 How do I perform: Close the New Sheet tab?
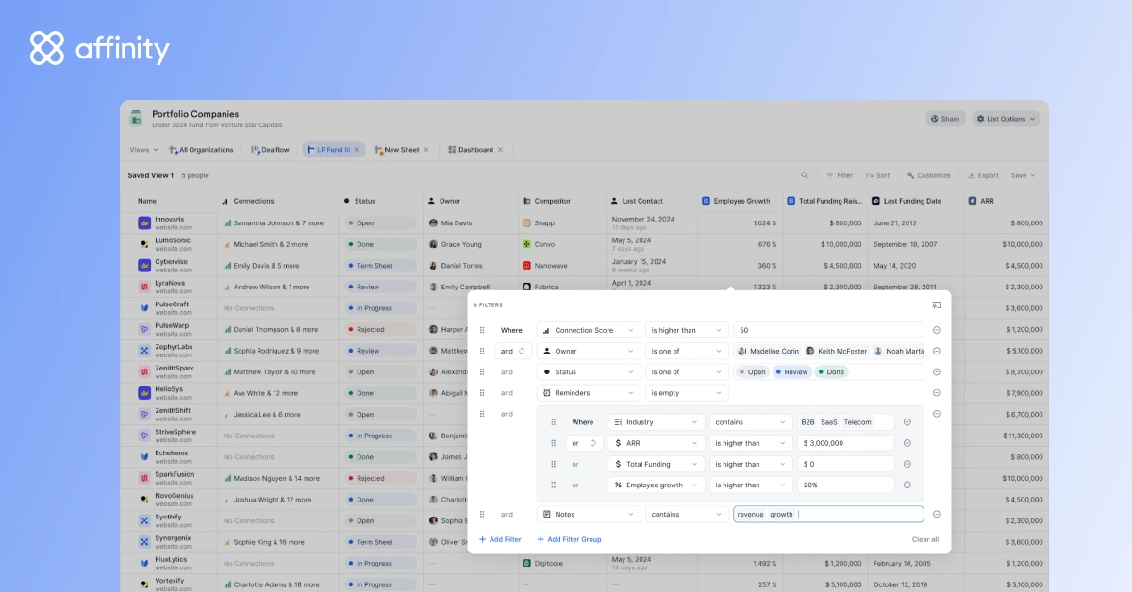(426, 149)
